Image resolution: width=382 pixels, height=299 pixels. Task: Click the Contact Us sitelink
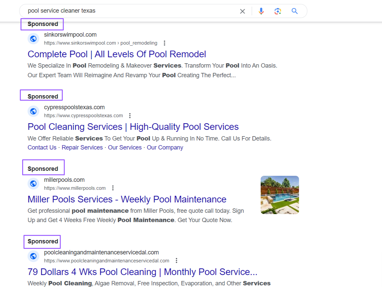coord(42,147)
